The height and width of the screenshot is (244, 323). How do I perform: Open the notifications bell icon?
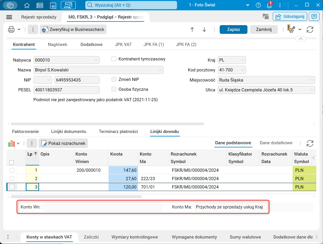[x=269, y=5]
